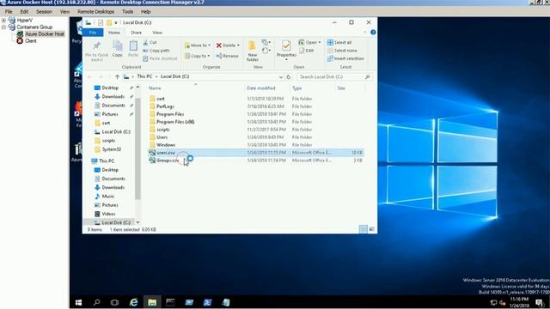
Task: Open Task View on the taskbar
Action: click(x=114, y=302)
